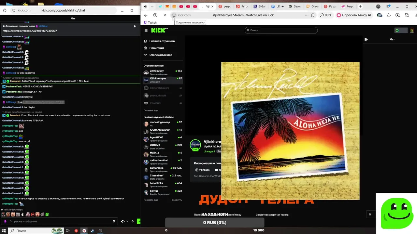Insert the red angry face quick emote
Viewport: 417px width, 234px height.
point(33,214)
